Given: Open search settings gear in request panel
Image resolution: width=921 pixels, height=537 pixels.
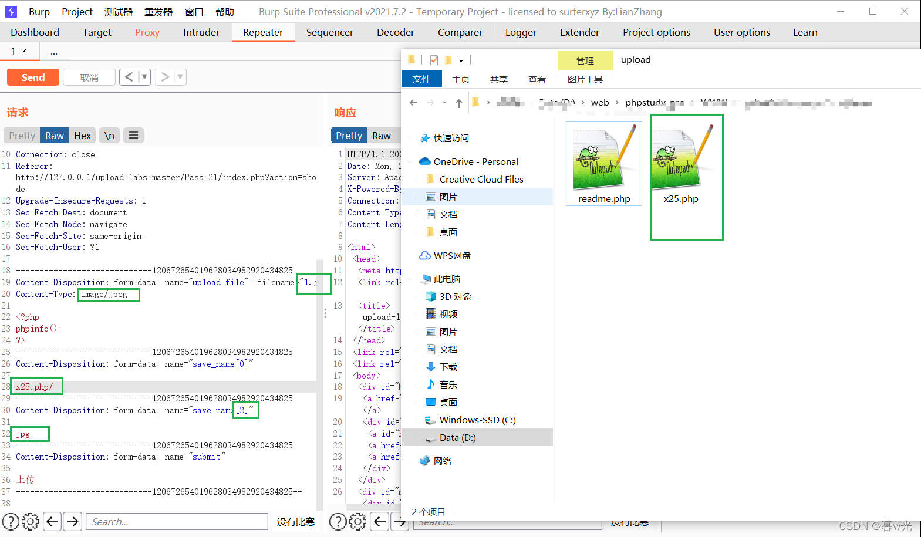Looking at the screenshot, I should 31,521.
